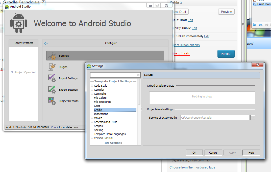This screenshot has width=271, height=172.
Task: Expand the Version Control node
Action: [92, 138]
